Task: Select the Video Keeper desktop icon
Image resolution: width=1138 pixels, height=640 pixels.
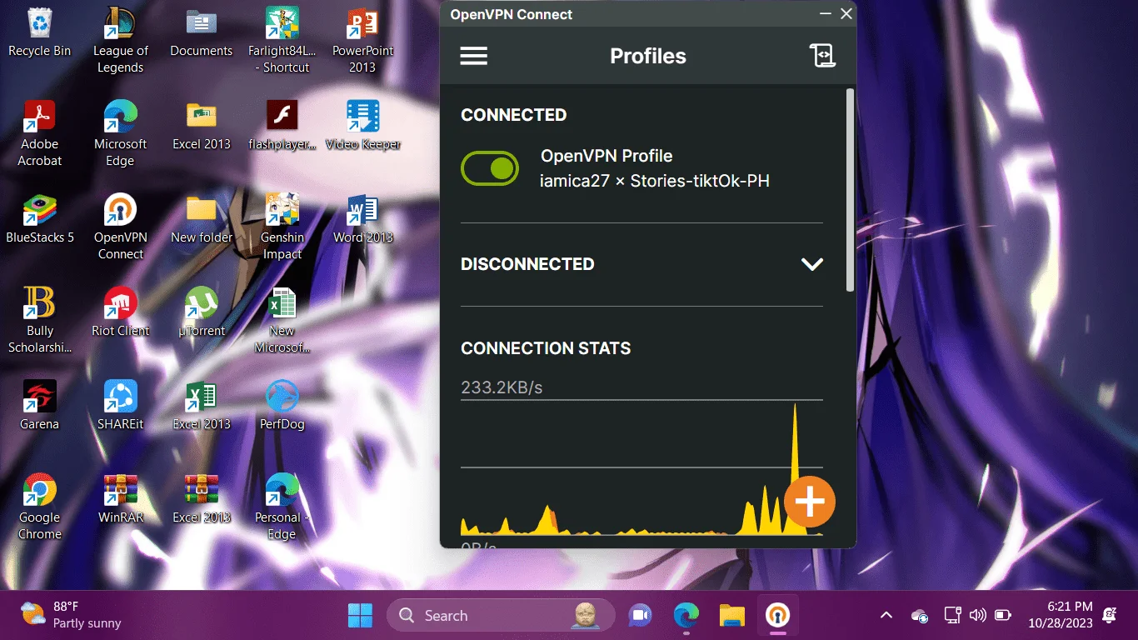Action: pyautogui.click(x=362, y=125)
